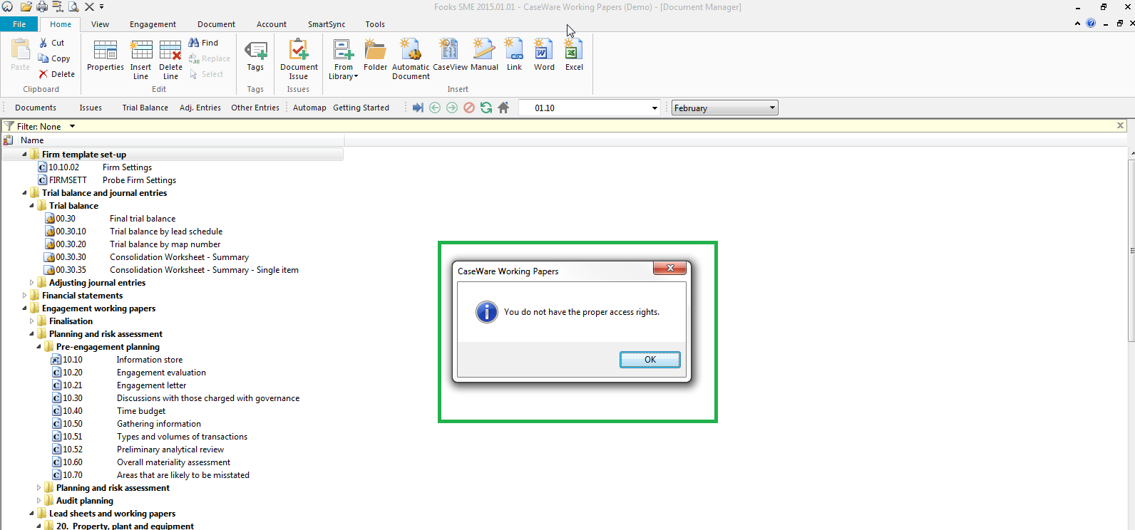
Task: Insert a Word document
Action: coord(544,56)
